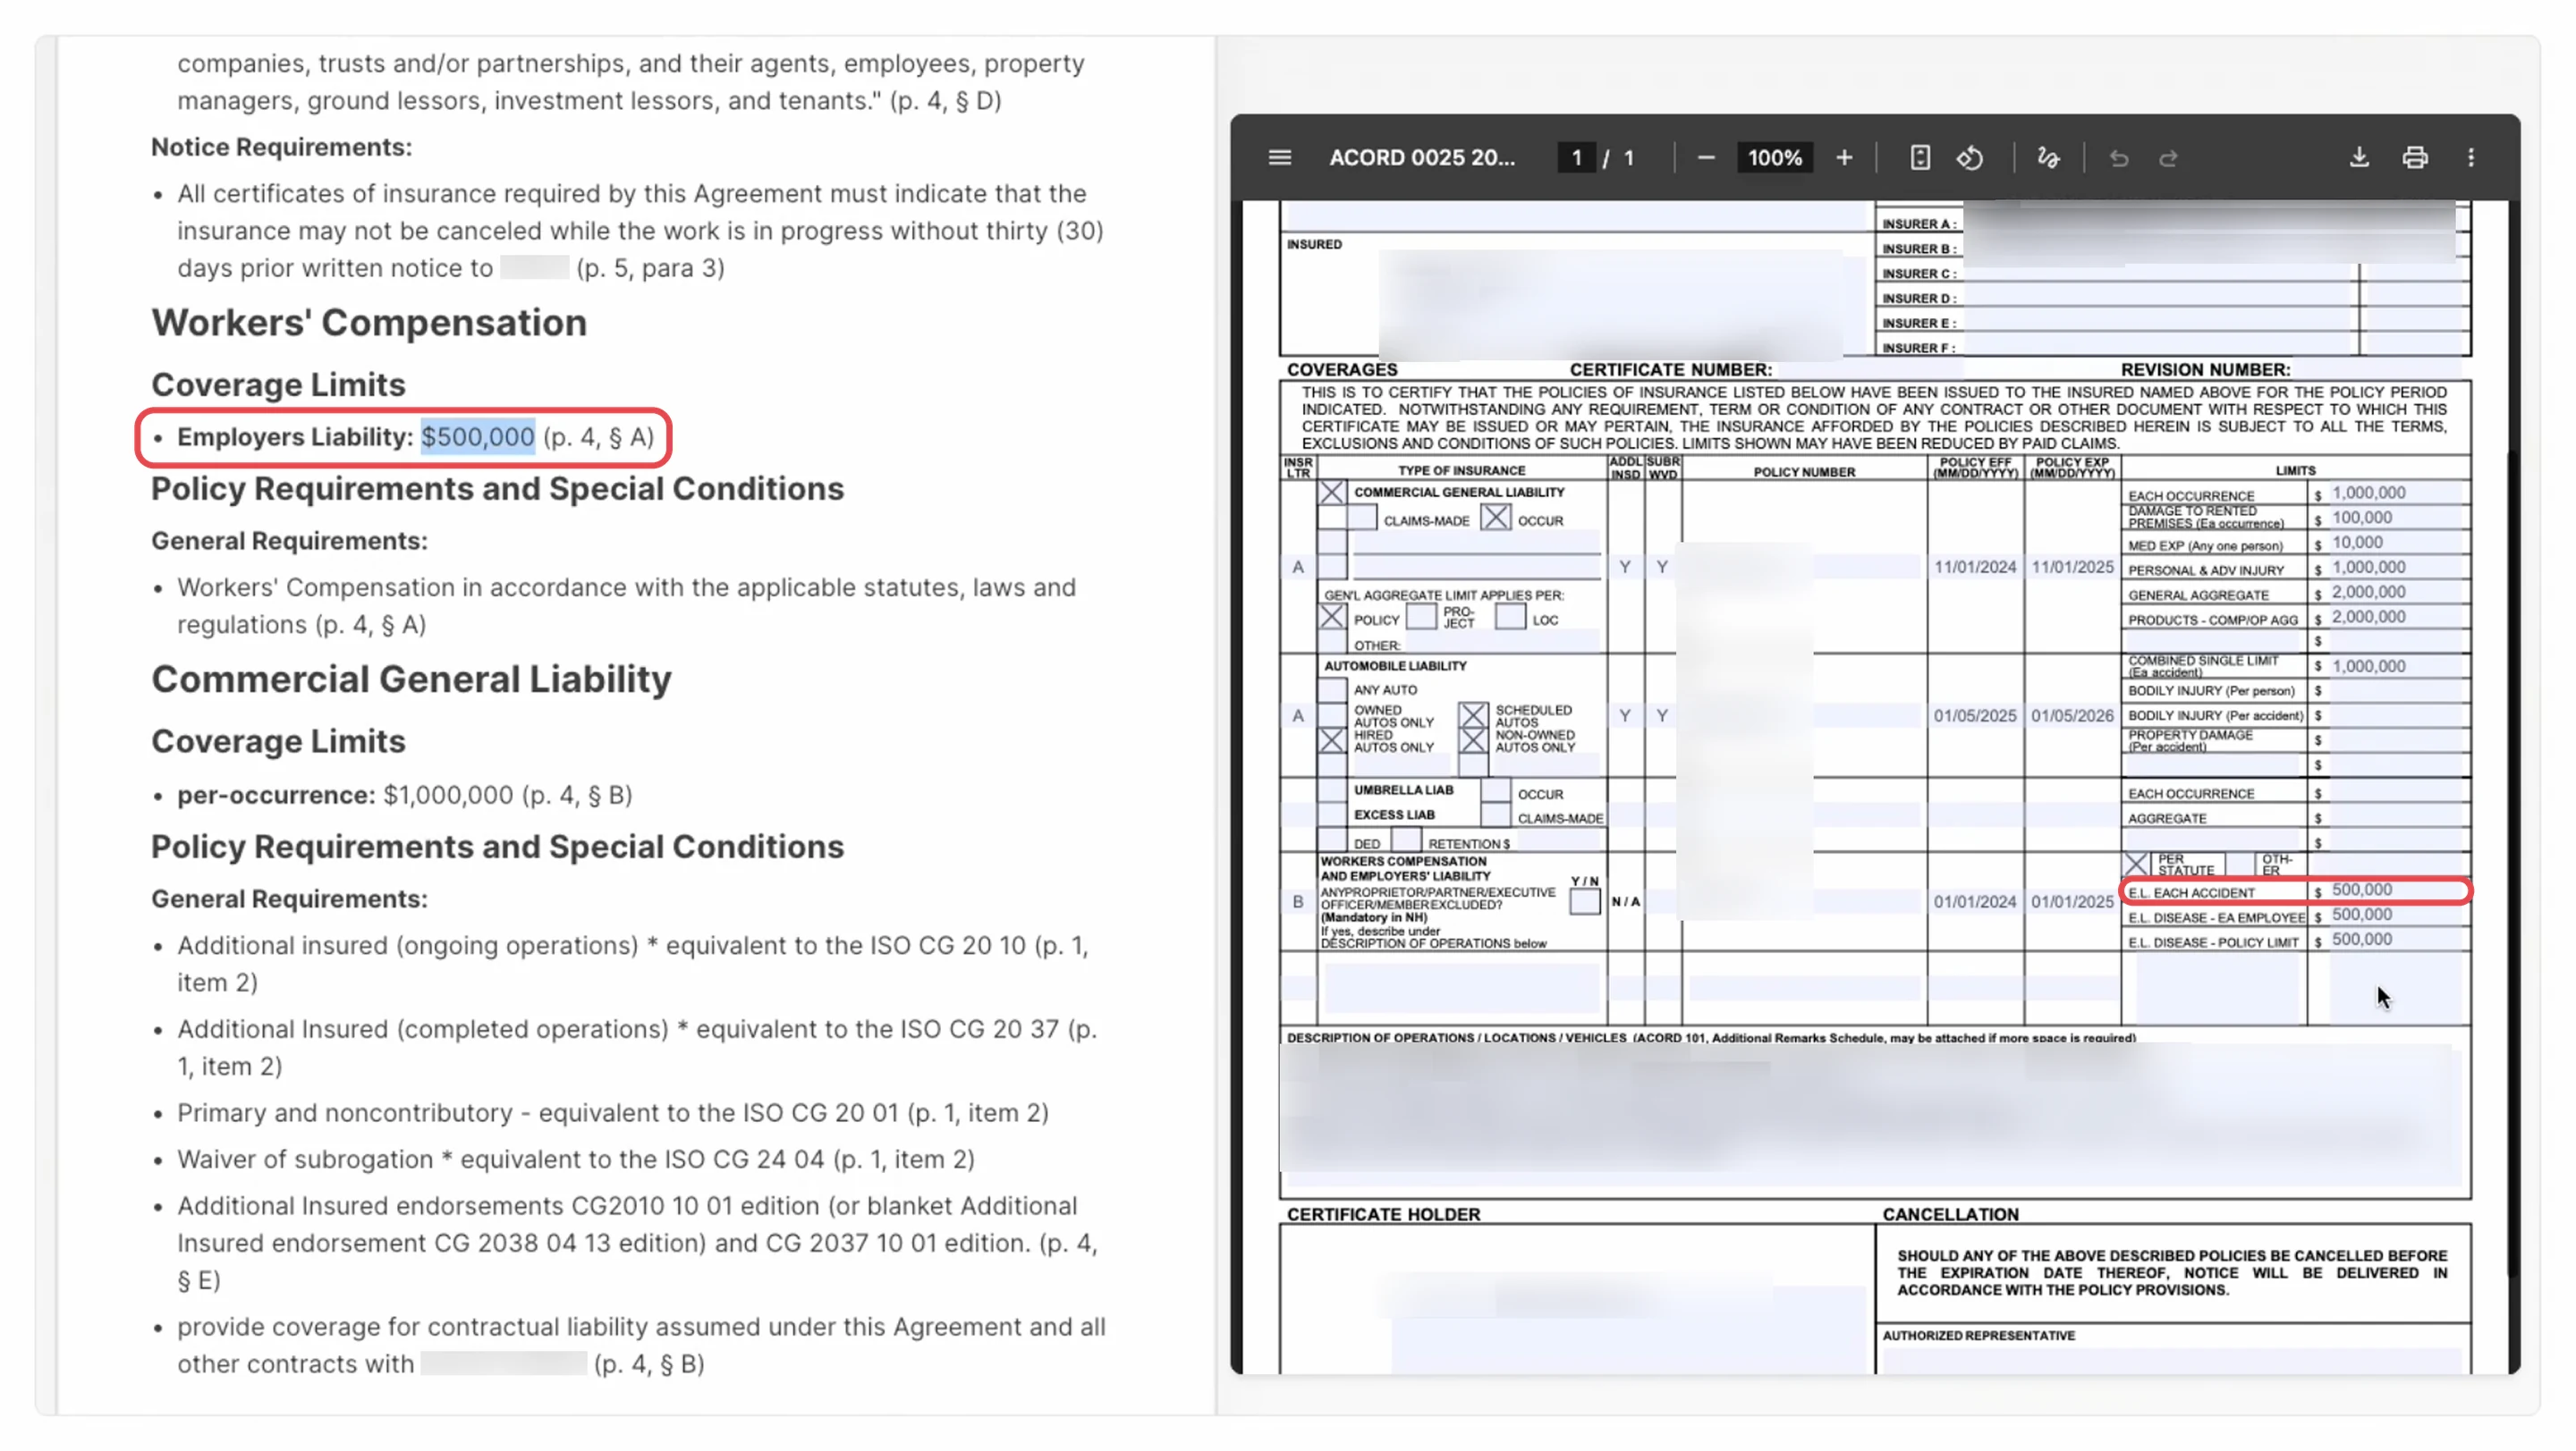Image resolution: width=2576 pixels, height=1451 pixels.
Task: Open the PDF viewer more options menu
Action: (2471, 158)
